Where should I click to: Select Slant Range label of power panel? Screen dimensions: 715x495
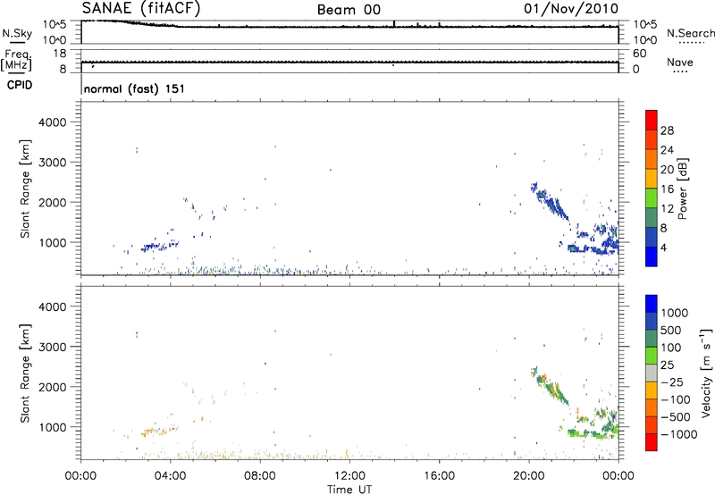[25, 189]
